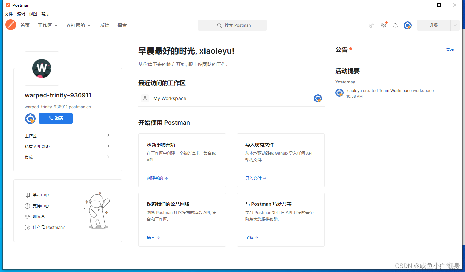Expand the 私有 API 网络 row chevron
The width and height of the screenshot is (465, 272).
coord(108,146)
